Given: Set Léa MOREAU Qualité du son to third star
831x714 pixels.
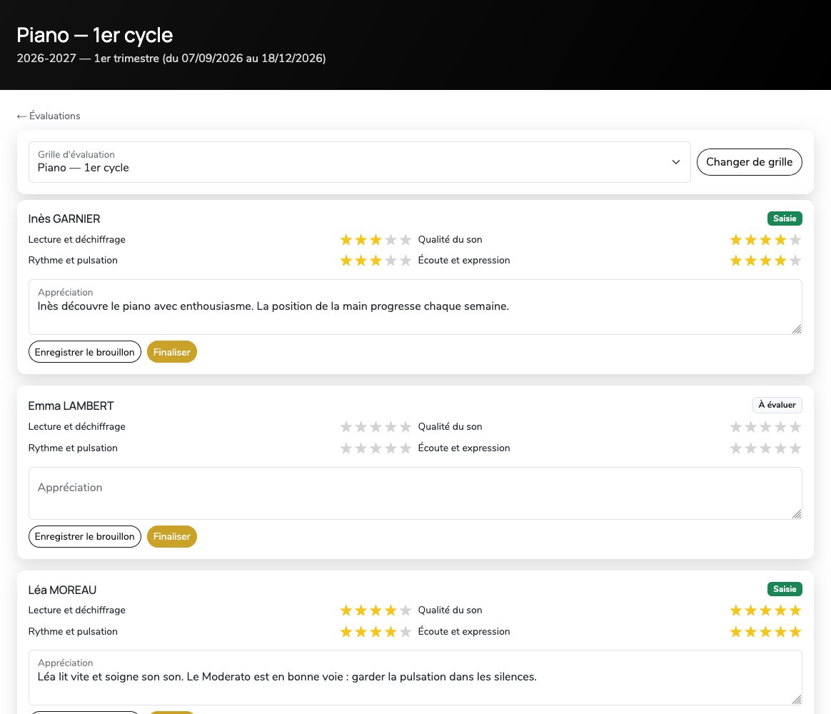Looking at the screenshot, I should 765,610.
